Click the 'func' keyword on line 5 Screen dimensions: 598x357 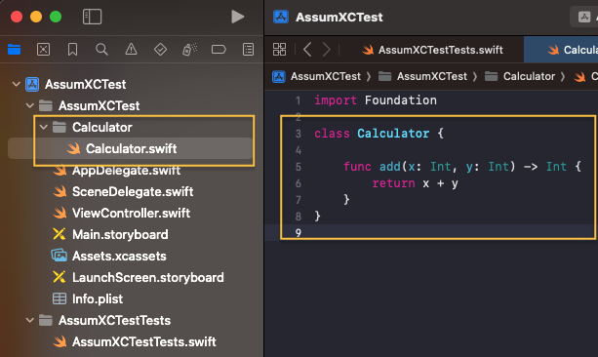(357, 167)
